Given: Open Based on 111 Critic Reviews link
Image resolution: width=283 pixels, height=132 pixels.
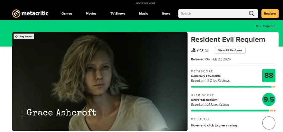Looking at the screenshot, I should pos(210,81).
